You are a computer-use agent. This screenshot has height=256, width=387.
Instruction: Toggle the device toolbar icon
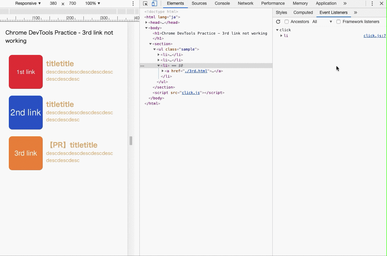click(154, 3)
